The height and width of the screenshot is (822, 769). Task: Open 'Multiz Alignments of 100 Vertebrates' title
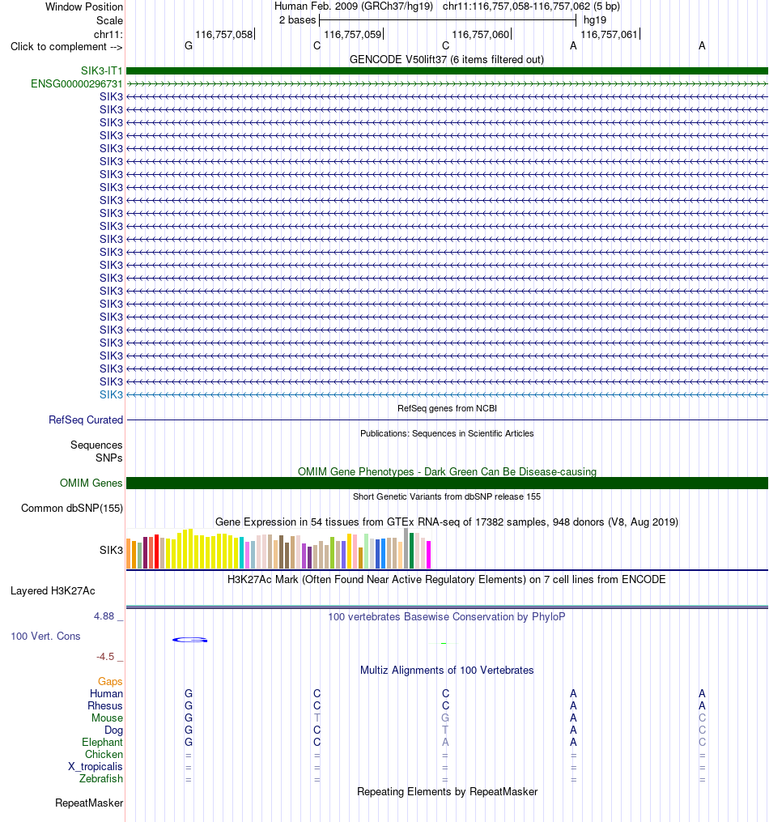click(x=447, y=670)
